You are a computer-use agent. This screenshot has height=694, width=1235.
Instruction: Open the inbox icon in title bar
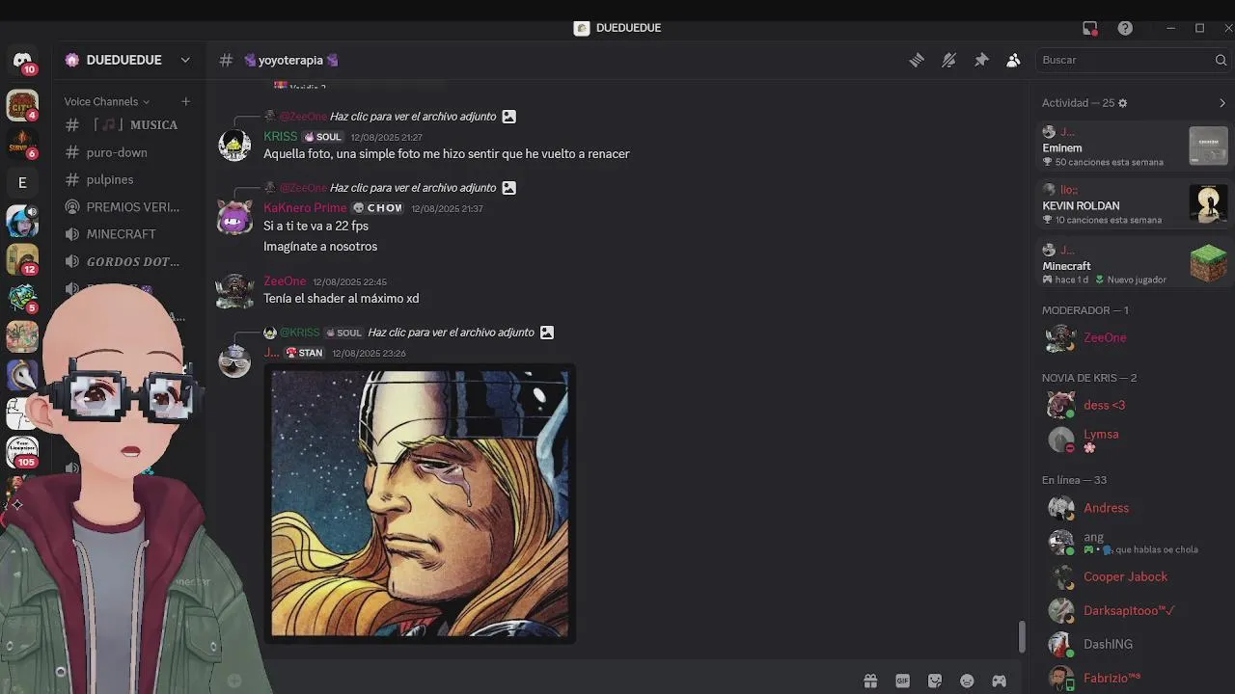[x=1090, y=28]
